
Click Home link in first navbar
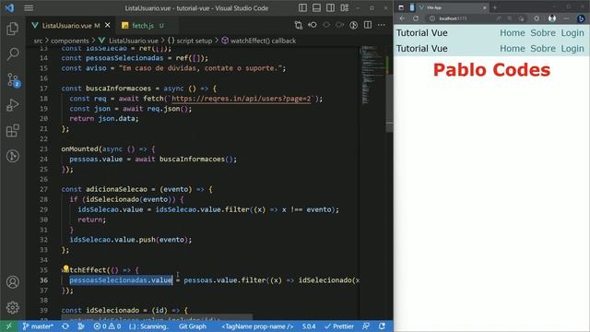coord(513,33)
